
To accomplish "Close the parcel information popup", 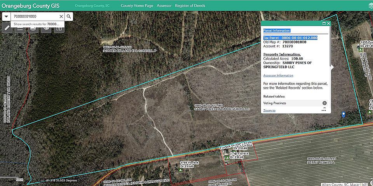I will [329, 24].
